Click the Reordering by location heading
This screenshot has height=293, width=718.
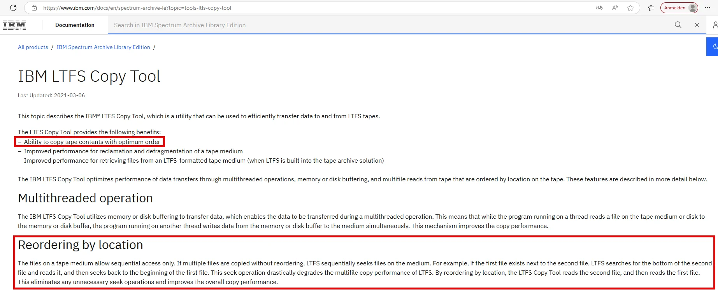(x=81, y=245)
